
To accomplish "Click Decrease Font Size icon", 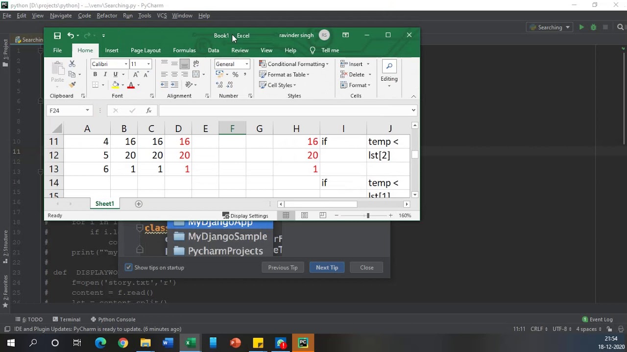I will (145, 74).
